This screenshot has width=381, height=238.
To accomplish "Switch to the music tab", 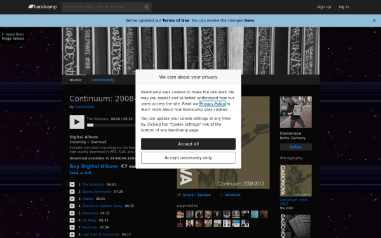I will point(76,80).
